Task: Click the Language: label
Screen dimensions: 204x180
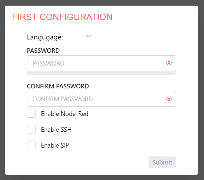Action: (45, 37)
